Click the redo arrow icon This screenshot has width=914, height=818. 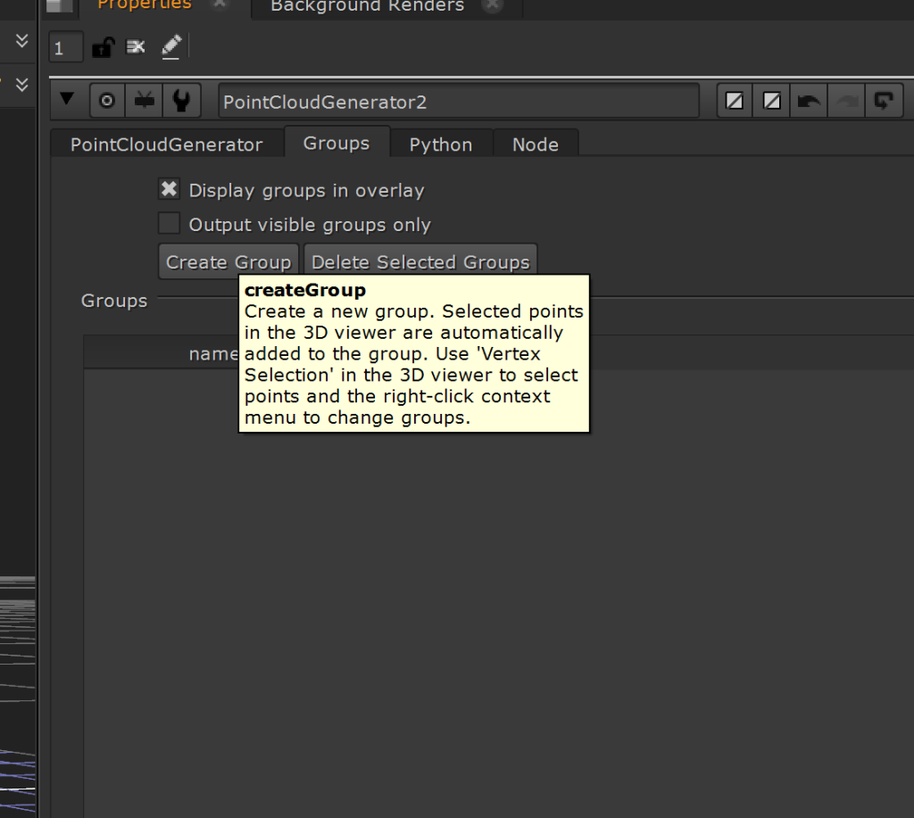(846, 101)
